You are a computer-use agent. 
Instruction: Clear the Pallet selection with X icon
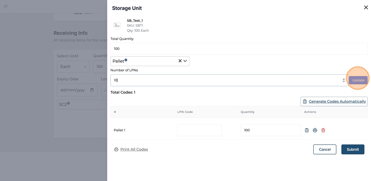point(180,61)
